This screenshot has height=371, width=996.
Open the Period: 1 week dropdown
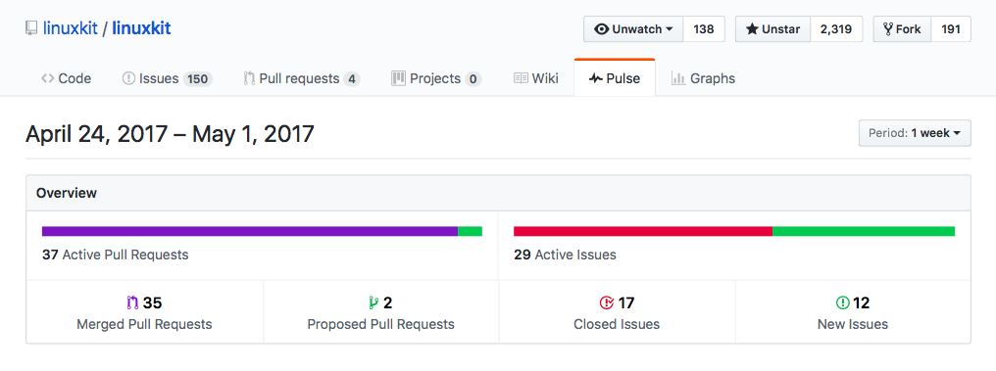click(x=915, y=133)
